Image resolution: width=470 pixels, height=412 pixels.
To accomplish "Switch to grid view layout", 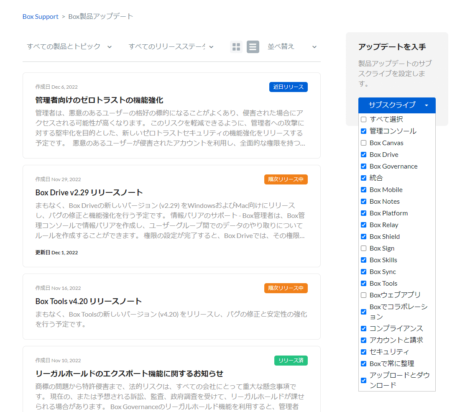I will (236, 47).
